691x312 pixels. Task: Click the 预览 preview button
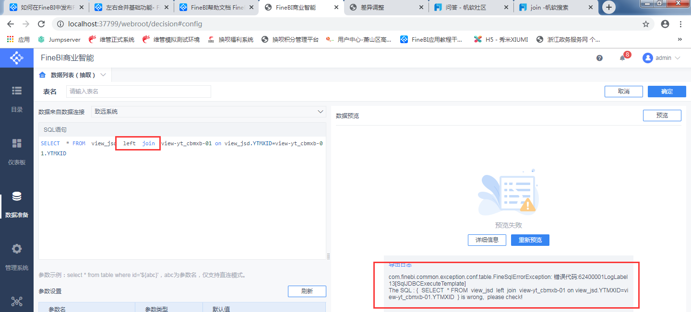662,116
